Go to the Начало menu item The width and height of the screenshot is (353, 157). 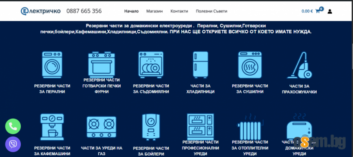[x=132, y=11]
